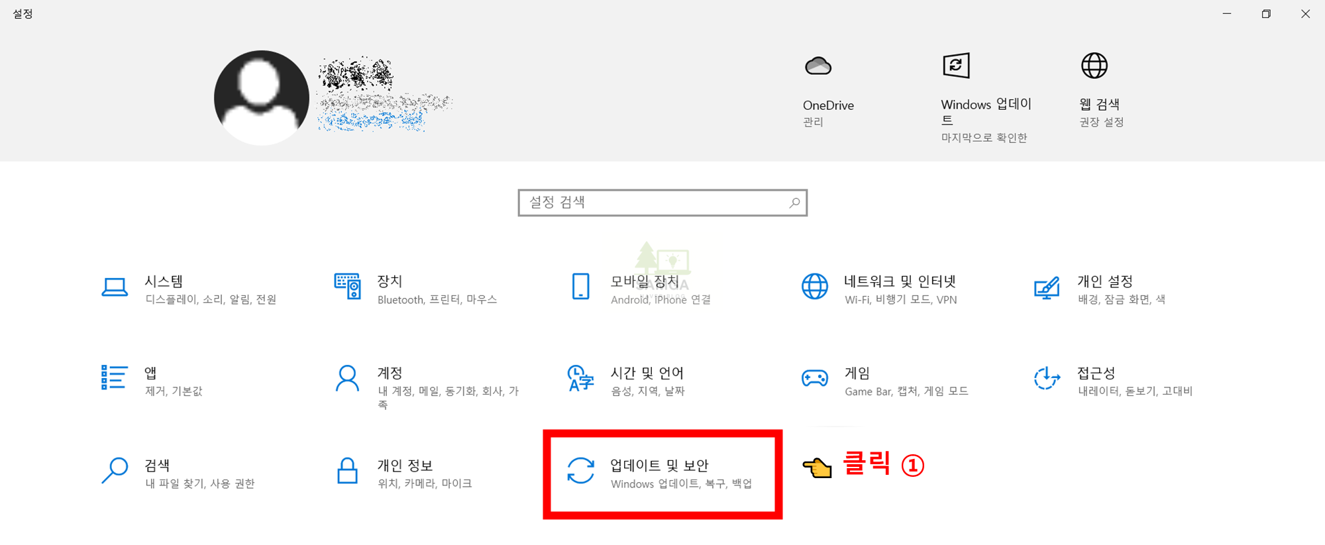Click the 업데이트 및 보안 refresh icon
Viewport: 1325px width, 545px height.
click(581, 470)
